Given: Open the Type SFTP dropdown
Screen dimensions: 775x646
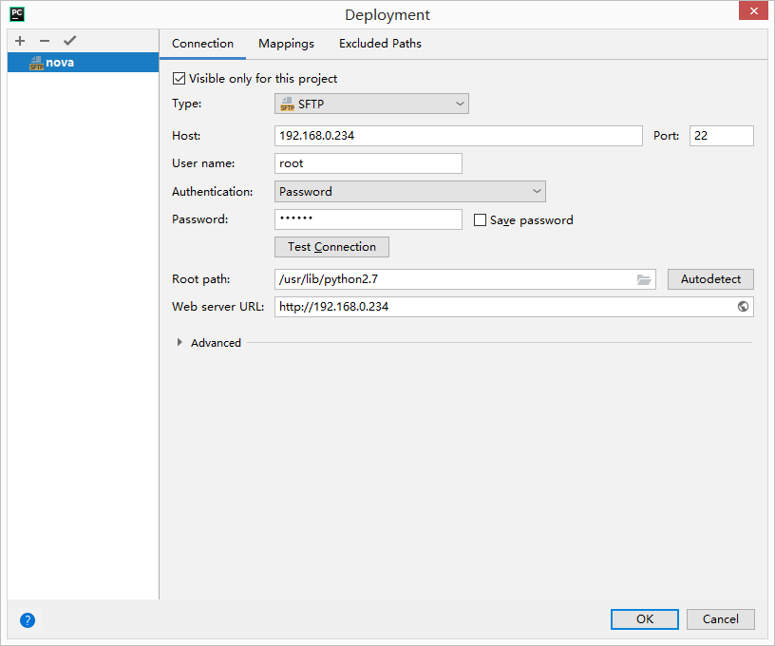Looking at the screenshot, I should click(x=371, y=104).
